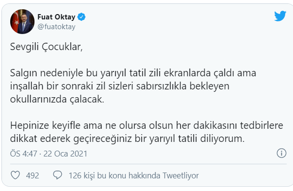Click the paragraph starting 'Hepinize keyifle'
The image size is (293, 191).
point(147,132)
